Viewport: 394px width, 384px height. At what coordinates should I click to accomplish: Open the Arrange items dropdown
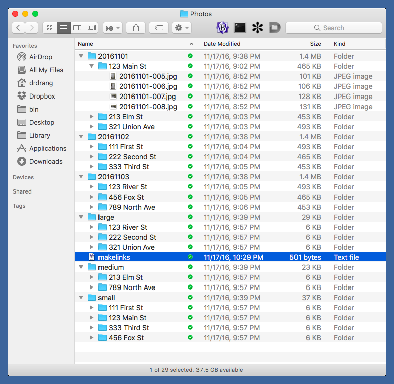click(x=112, y=28)
